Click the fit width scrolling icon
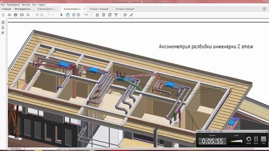 (97, 15)
